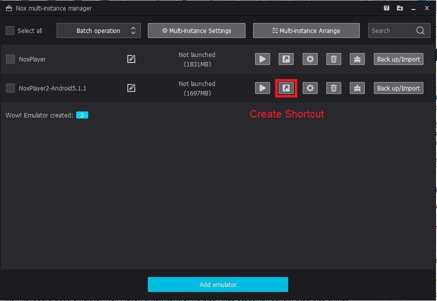The width and height of the screenshot is (437, 301).
Task: Minimize the multi-instance manager window
Action: 413,8
